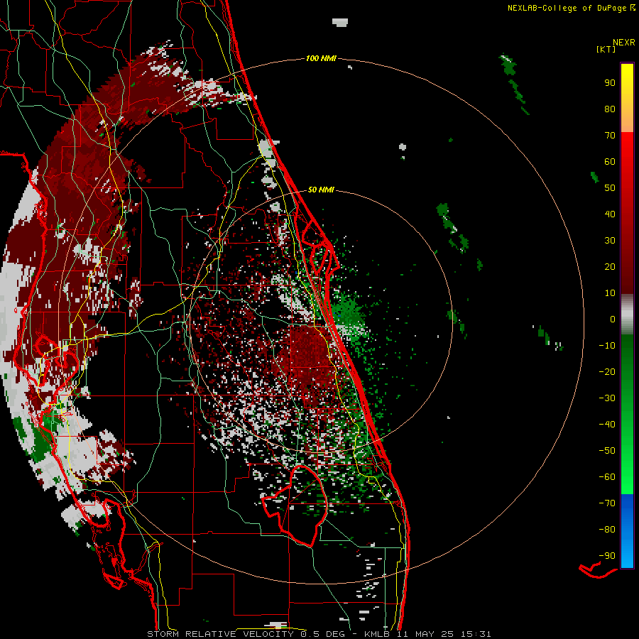Select the 70 knot scale label
The image size is (639, 639).
[x=610, y=136]
